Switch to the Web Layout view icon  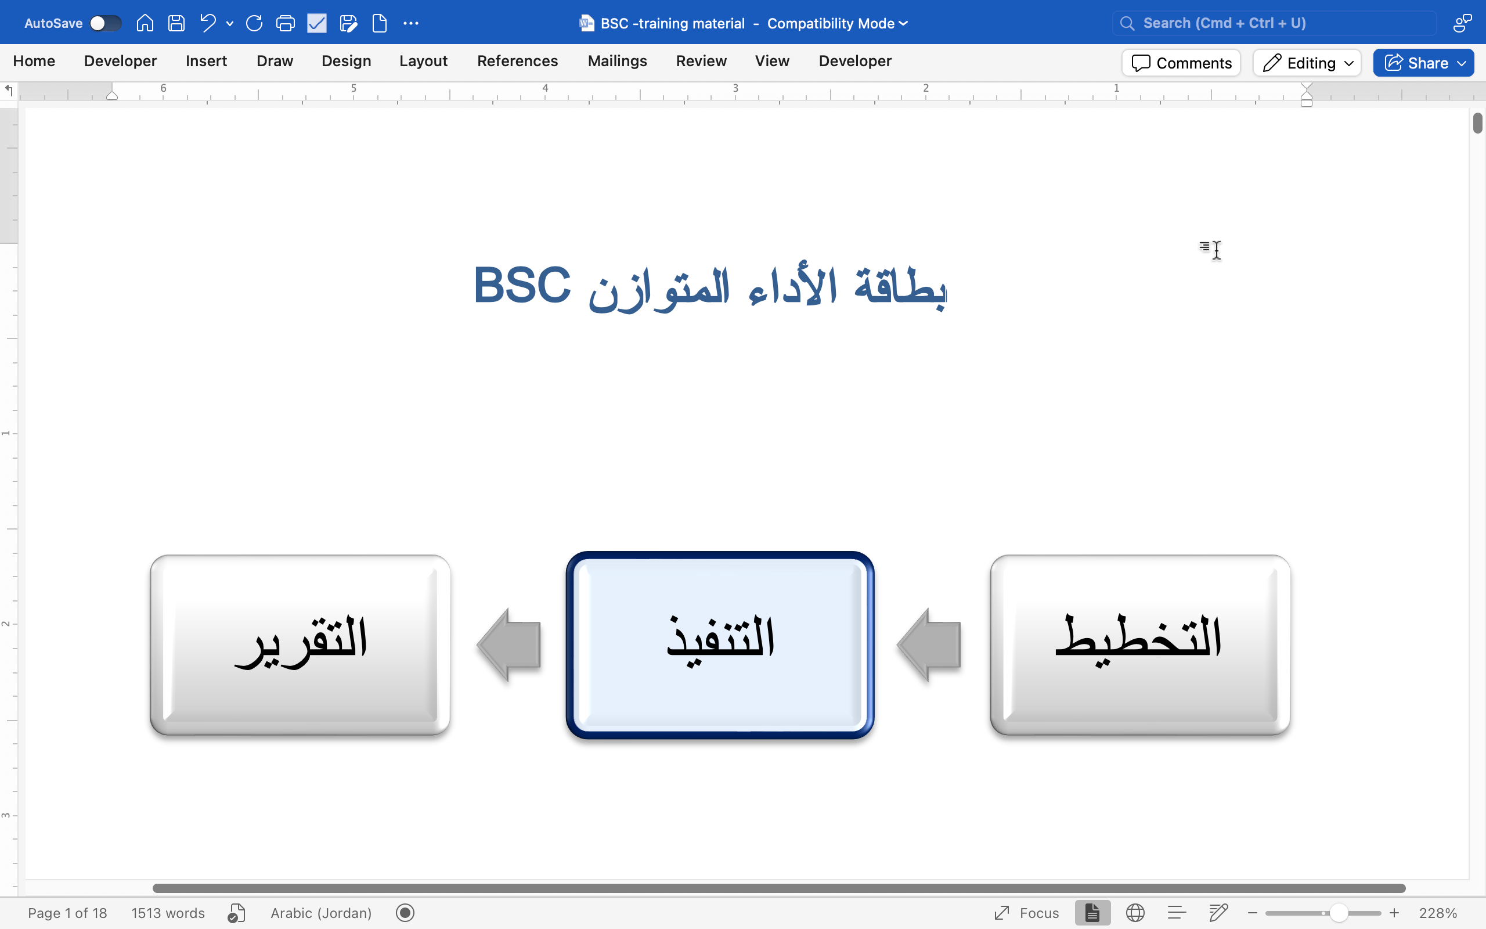(x=1135, y=913)
